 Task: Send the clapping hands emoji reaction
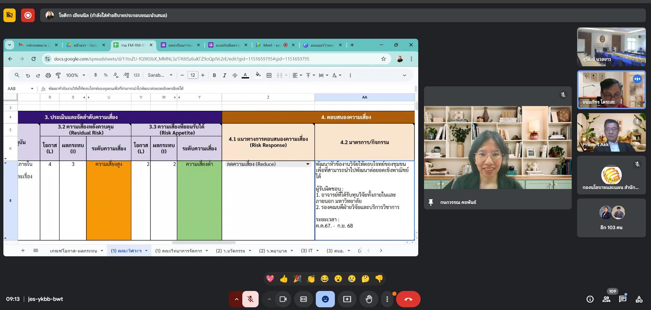[311, 279]
